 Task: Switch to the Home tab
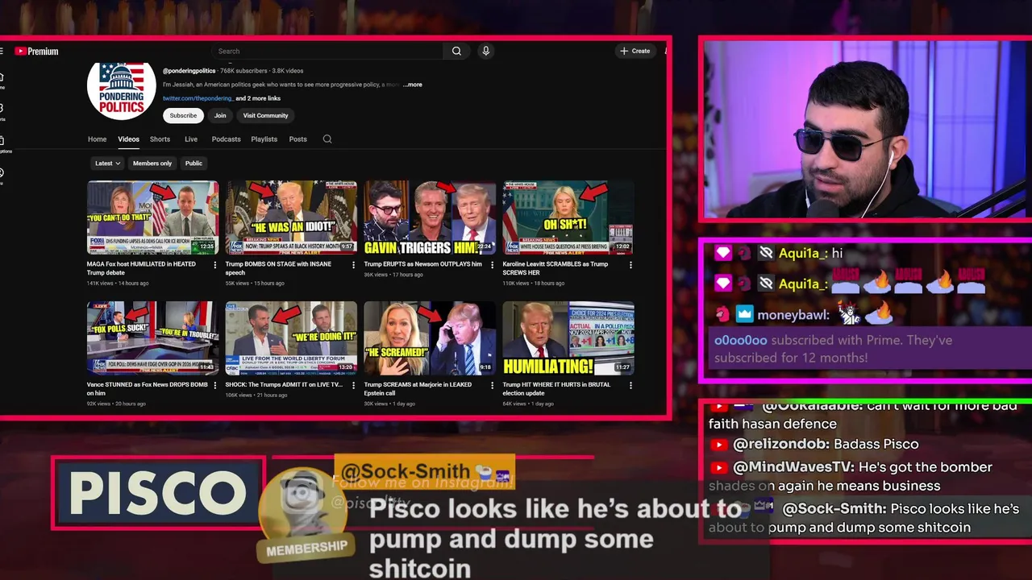coord(97,139)
